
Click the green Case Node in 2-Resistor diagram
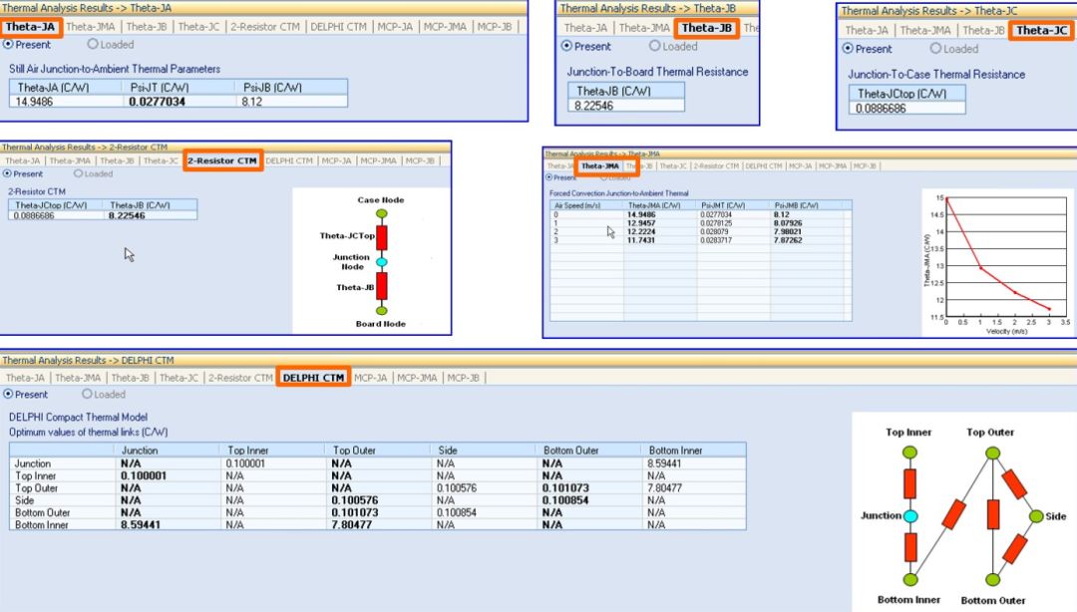[381, 213]
